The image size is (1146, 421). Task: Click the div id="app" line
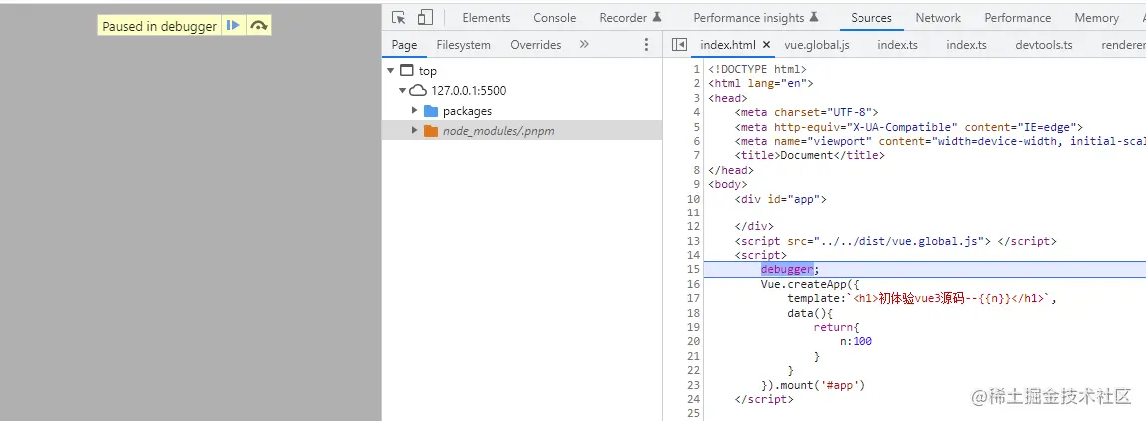coord(781,199)
